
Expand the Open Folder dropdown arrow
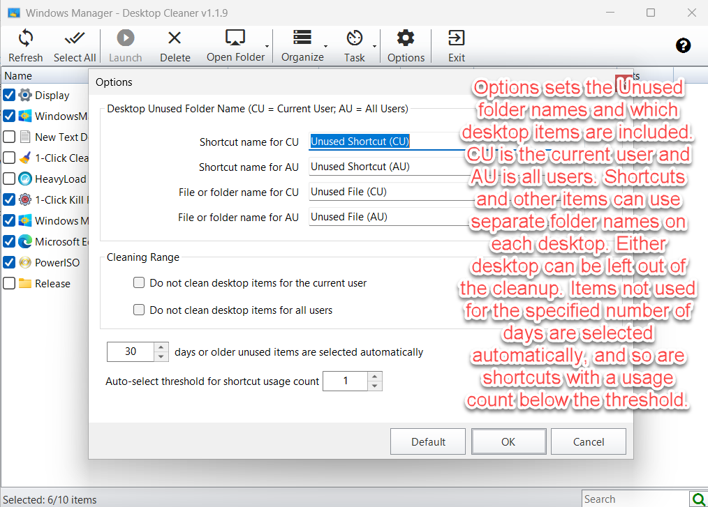point(267,46)
